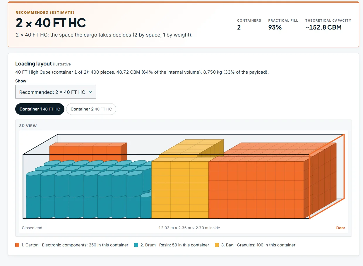Click the illustrative label beside Loading layout
The image size is (363, 266).
(62, 64)
